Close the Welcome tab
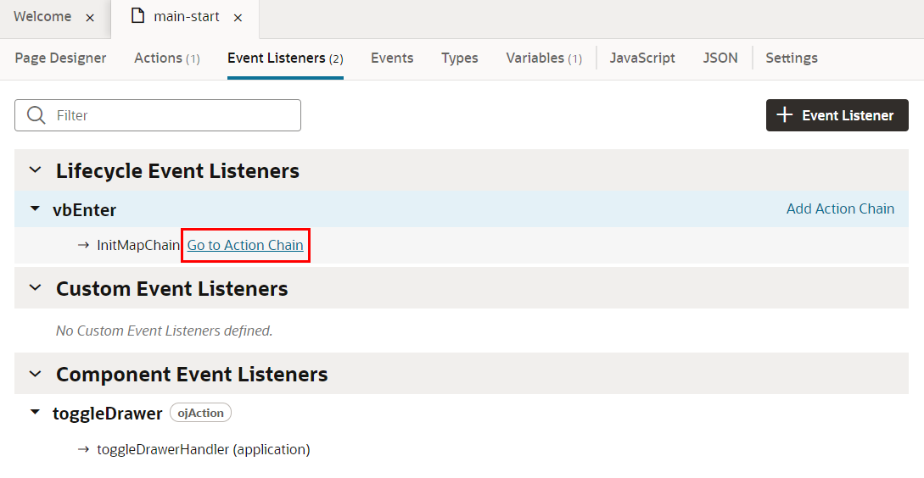This screenshot has width=924, height=478. [x=91, y=18]
